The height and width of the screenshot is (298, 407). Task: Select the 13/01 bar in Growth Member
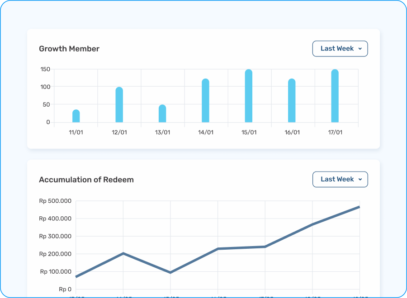point(162,113)
